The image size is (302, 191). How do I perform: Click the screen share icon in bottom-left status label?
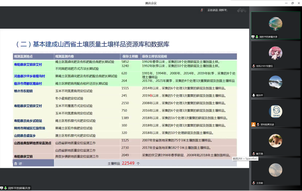point(2,188)
